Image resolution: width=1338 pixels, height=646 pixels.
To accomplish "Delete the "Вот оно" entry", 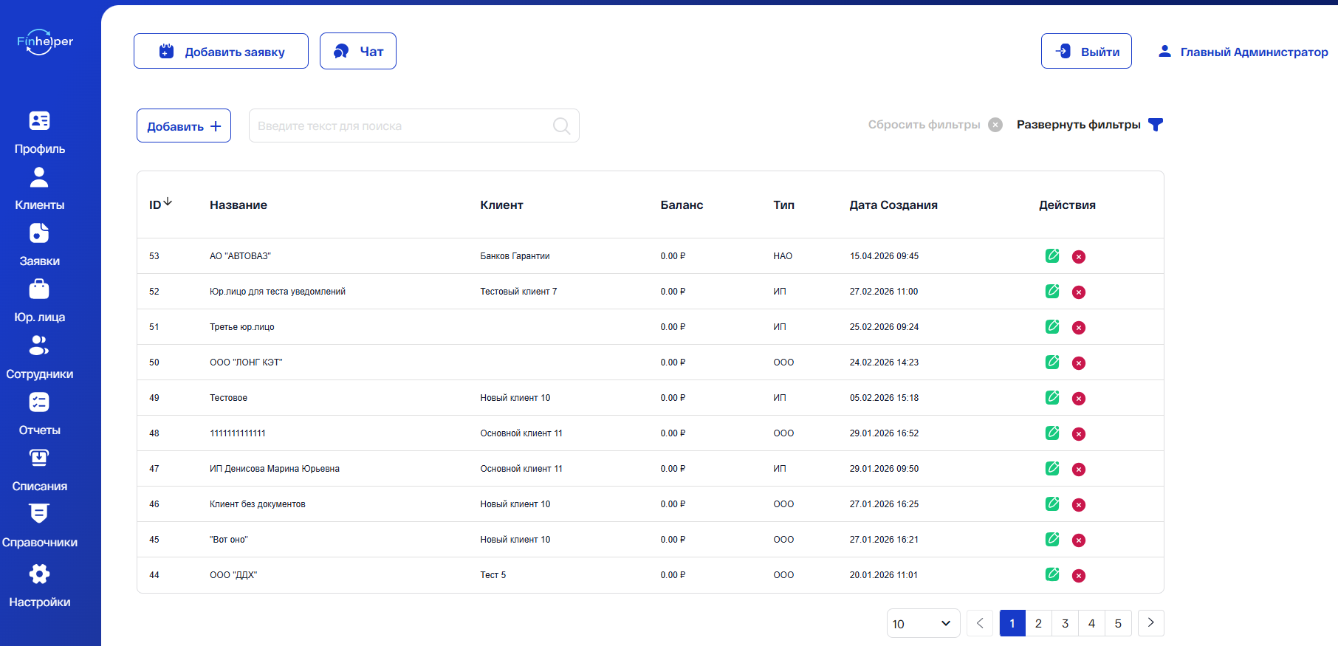I will (x=1079, y=540).
